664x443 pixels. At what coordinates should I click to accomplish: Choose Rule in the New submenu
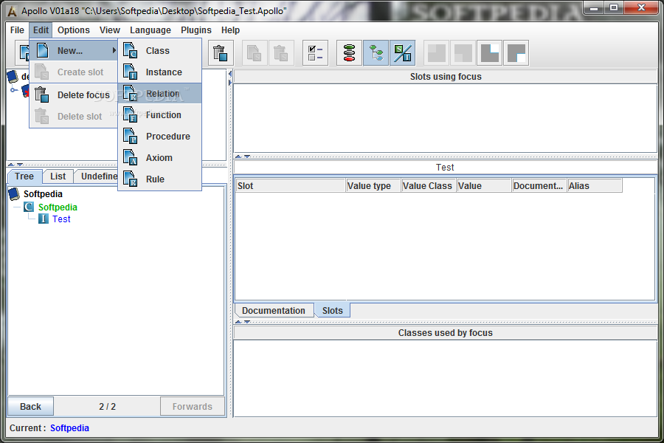point(159,179)
